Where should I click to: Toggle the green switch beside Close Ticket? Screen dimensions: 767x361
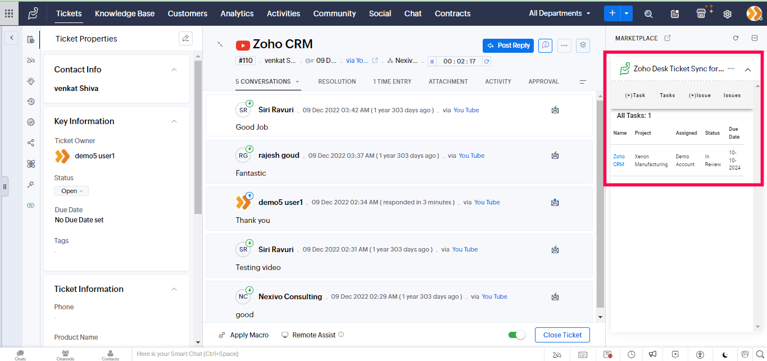point(516,335)
